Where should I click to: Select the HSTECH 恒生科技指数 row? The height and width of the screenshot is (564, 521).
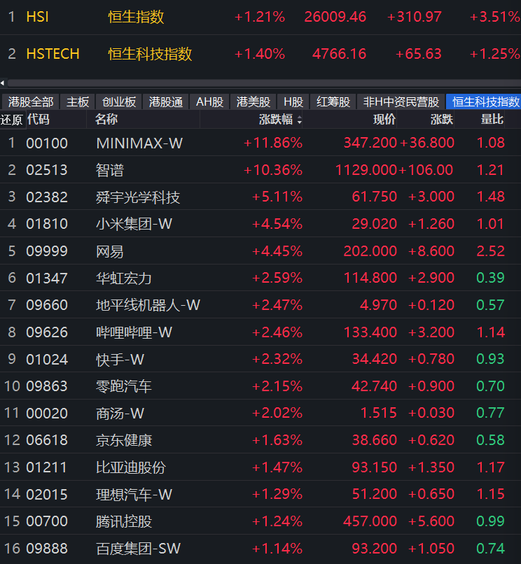pyautogui.click(x=260, y=54)
